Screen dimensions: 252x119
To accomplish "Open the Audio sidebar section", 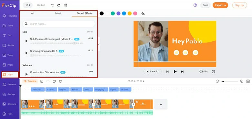I will tap(10, 75).
